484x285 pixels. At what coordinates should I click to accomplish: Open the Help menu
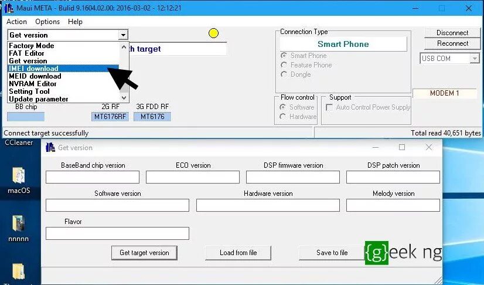(75, 22)
